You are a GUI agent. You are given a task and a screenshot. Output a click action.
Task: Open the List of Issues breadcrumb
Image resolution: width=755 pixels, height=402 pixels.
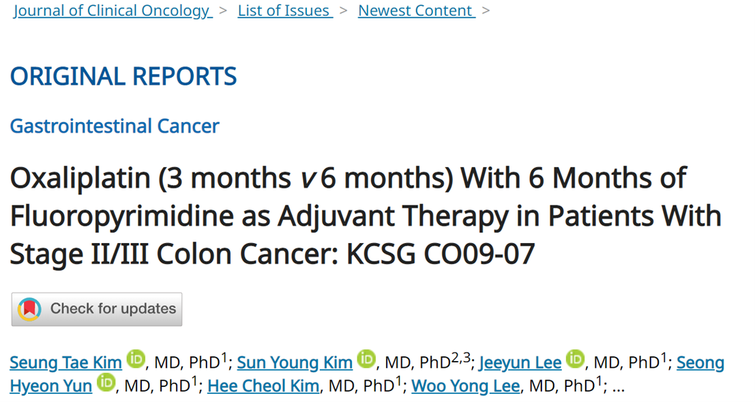click(284, 11)
